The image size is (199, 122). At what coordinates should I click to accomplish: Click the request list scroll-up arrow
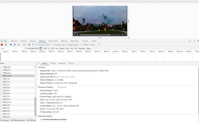pos(35,66)
